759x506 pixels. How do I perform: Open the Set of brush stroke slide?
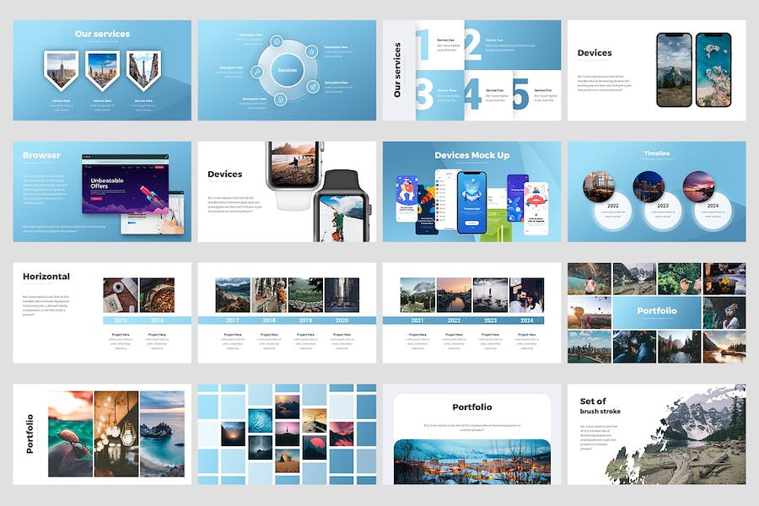pos(656,433)
